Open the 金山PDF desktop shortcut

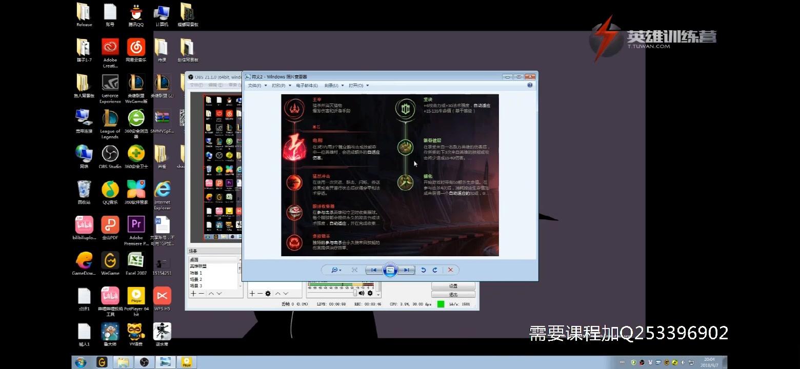(110, 228)
